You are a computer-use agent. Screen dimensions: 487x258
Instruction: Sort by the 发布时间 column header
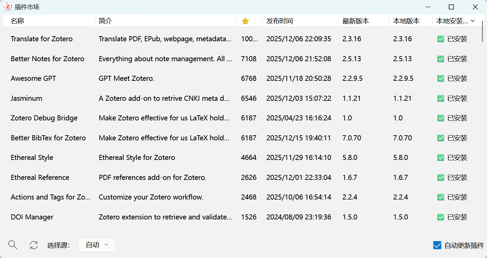[279, 21]
